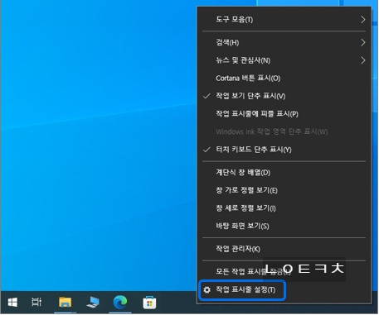Select 바탕 화면 보기(S)
Image resolution: width=379 pixels, height=315 pixels.
(284, 226)
